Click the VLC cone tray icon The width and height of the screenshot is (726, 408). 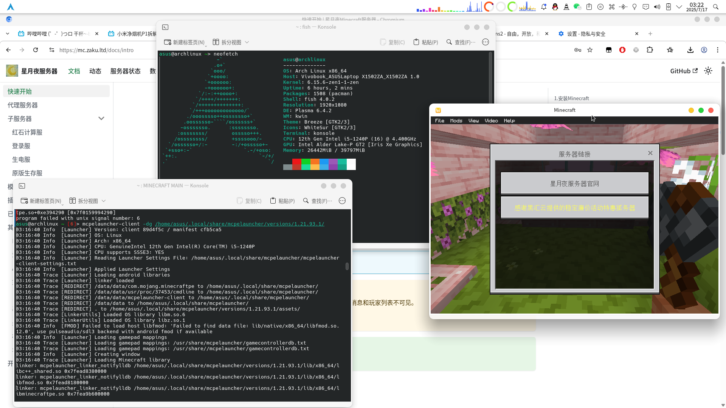click(566, 7)
